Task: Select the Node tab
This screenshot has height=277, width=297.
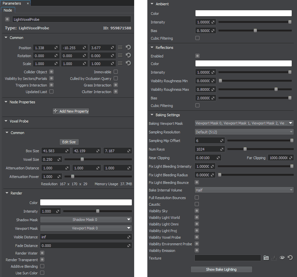Action: (8, 10)
